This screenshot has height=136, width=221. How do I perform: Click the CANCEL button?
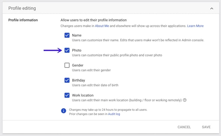pos(184,127)
